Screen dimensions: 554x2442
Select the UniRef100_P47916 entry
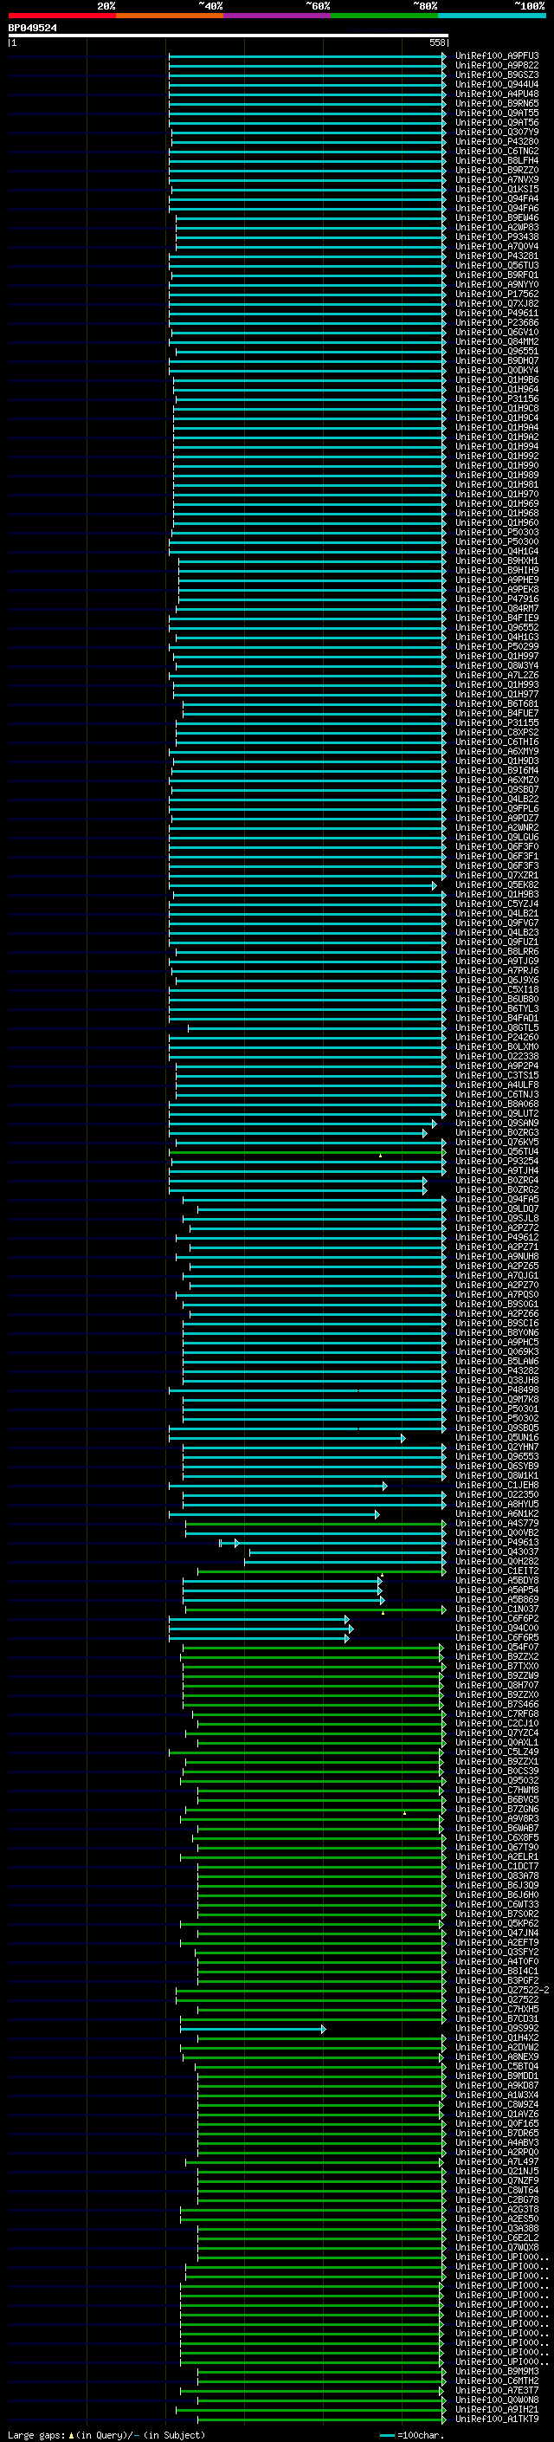[x=496, y=599]
